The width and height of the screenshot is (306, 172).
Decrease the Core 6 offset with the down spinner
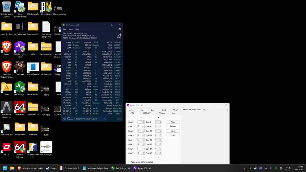tap(143, 150)
